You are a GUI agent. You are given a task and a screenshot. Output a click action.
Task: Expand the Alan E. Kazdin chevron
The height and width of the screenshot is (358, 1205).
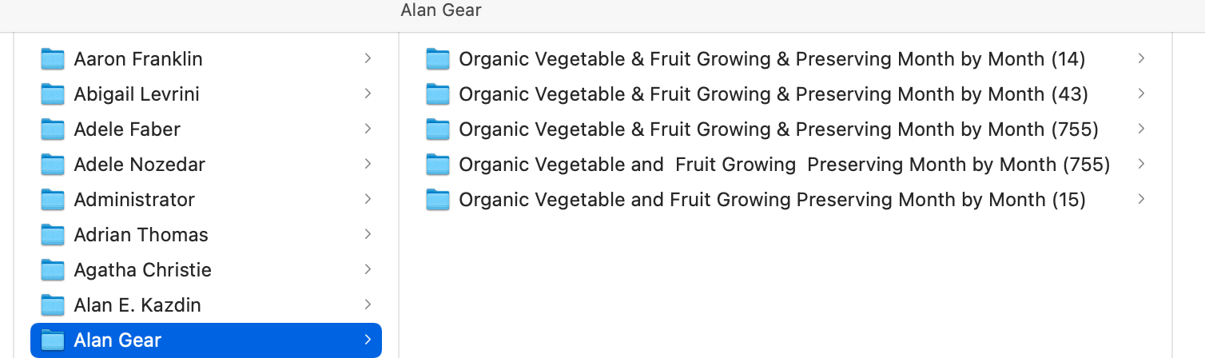pos(368,304)
